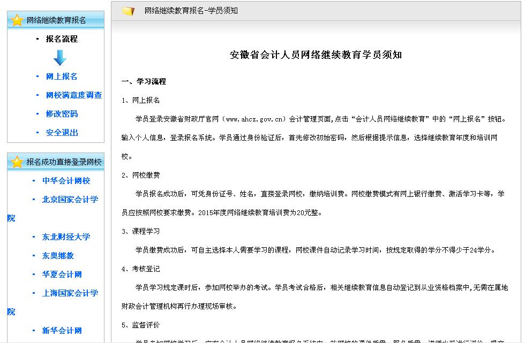This screenshot has height=343, width=525.
Task: Click the folder icon in the page header
Action: 128,11
